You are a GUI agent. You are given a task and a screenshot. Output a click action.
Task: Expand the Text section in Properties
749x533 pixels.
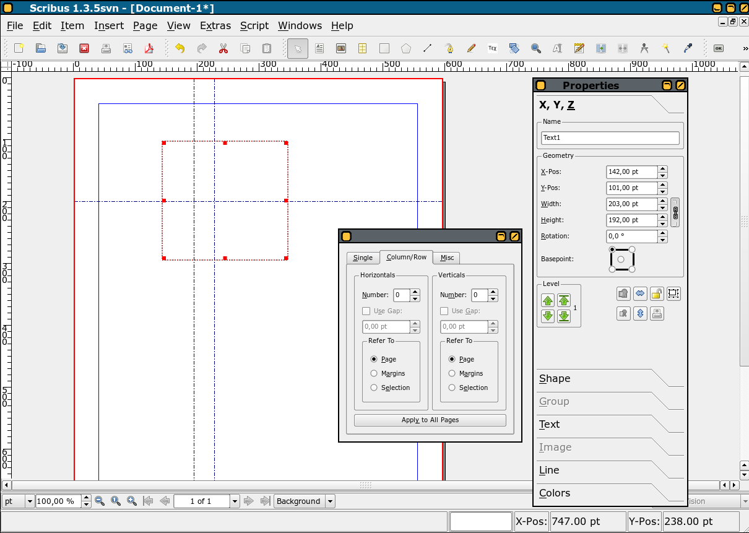610,424
